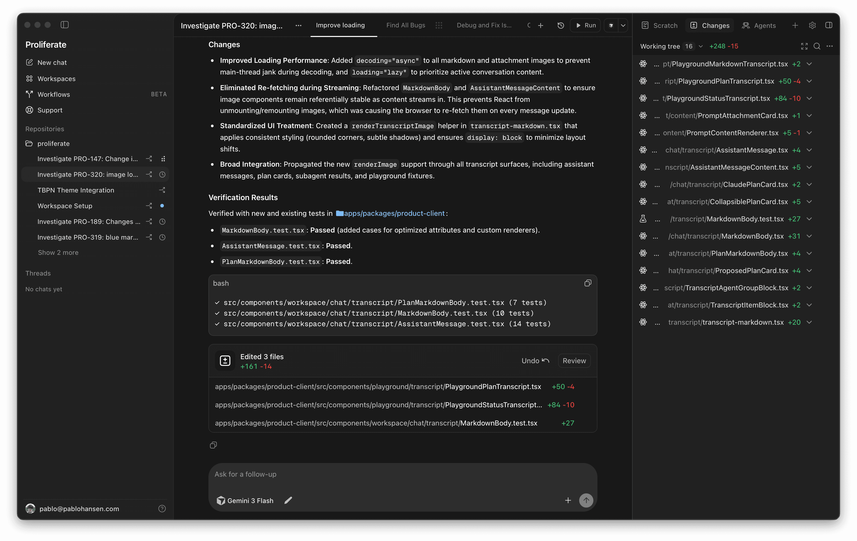Open chat history clock icon
The width and height of the screenshot is (857, 541).
pos(560,25)
